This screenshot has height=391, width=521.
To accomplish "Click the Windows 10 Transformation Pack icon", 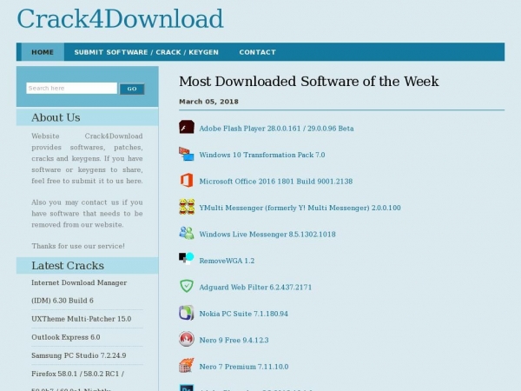I will 187,154.
